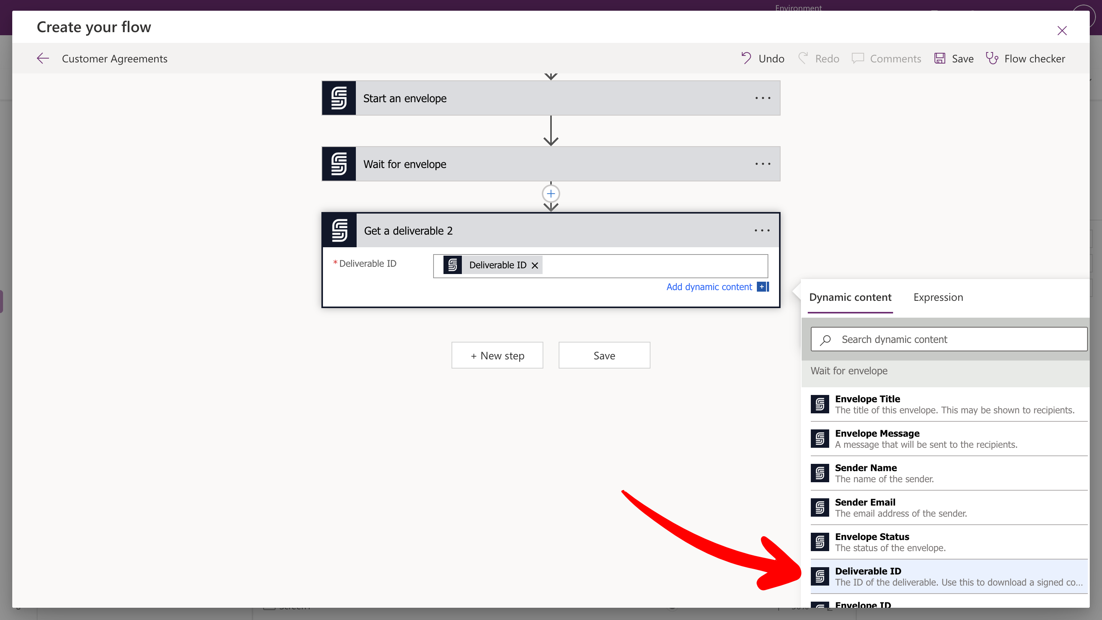Select the Dynamic content tab
The image size is (1102, 620).
point(850,297)
